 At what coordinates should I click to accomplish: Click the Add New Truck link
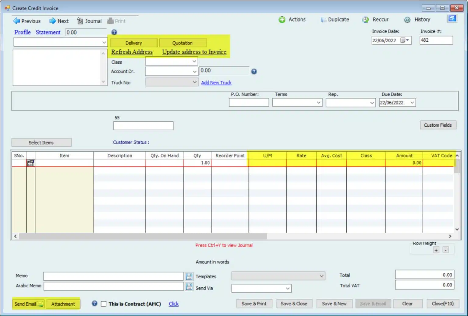pyautogui.click(x=216, y=83)
